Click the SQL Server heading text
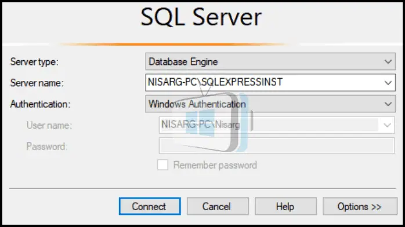The height and width of the screenshot is (227, 405). coord(201,17)
